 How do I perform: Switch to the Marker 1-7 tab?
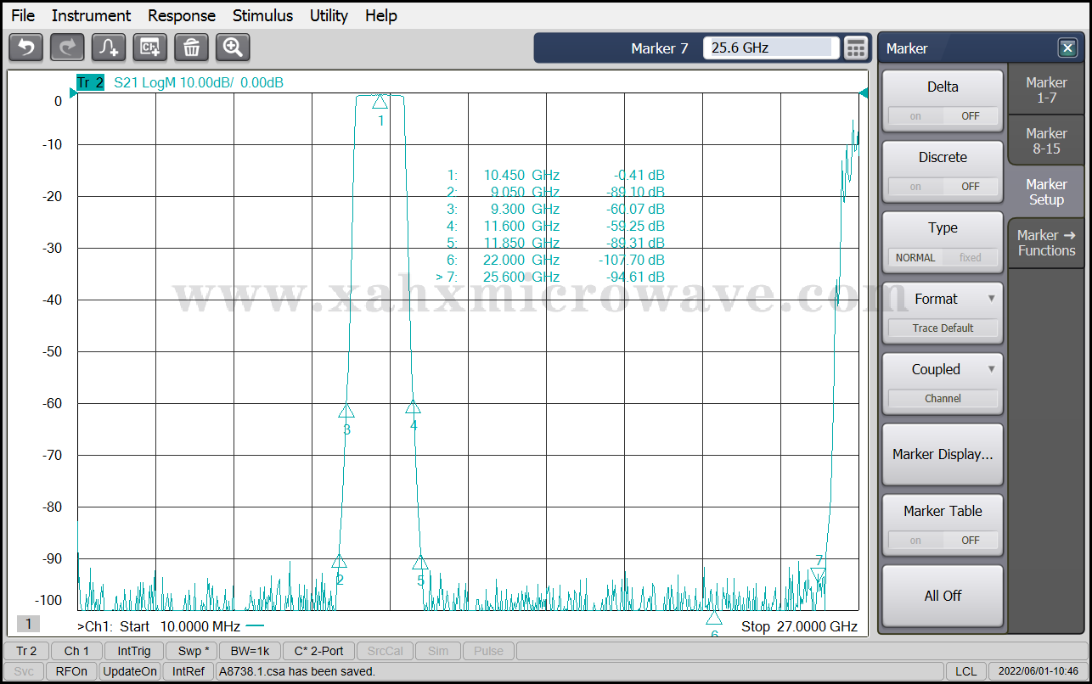tap(1046, 89)
